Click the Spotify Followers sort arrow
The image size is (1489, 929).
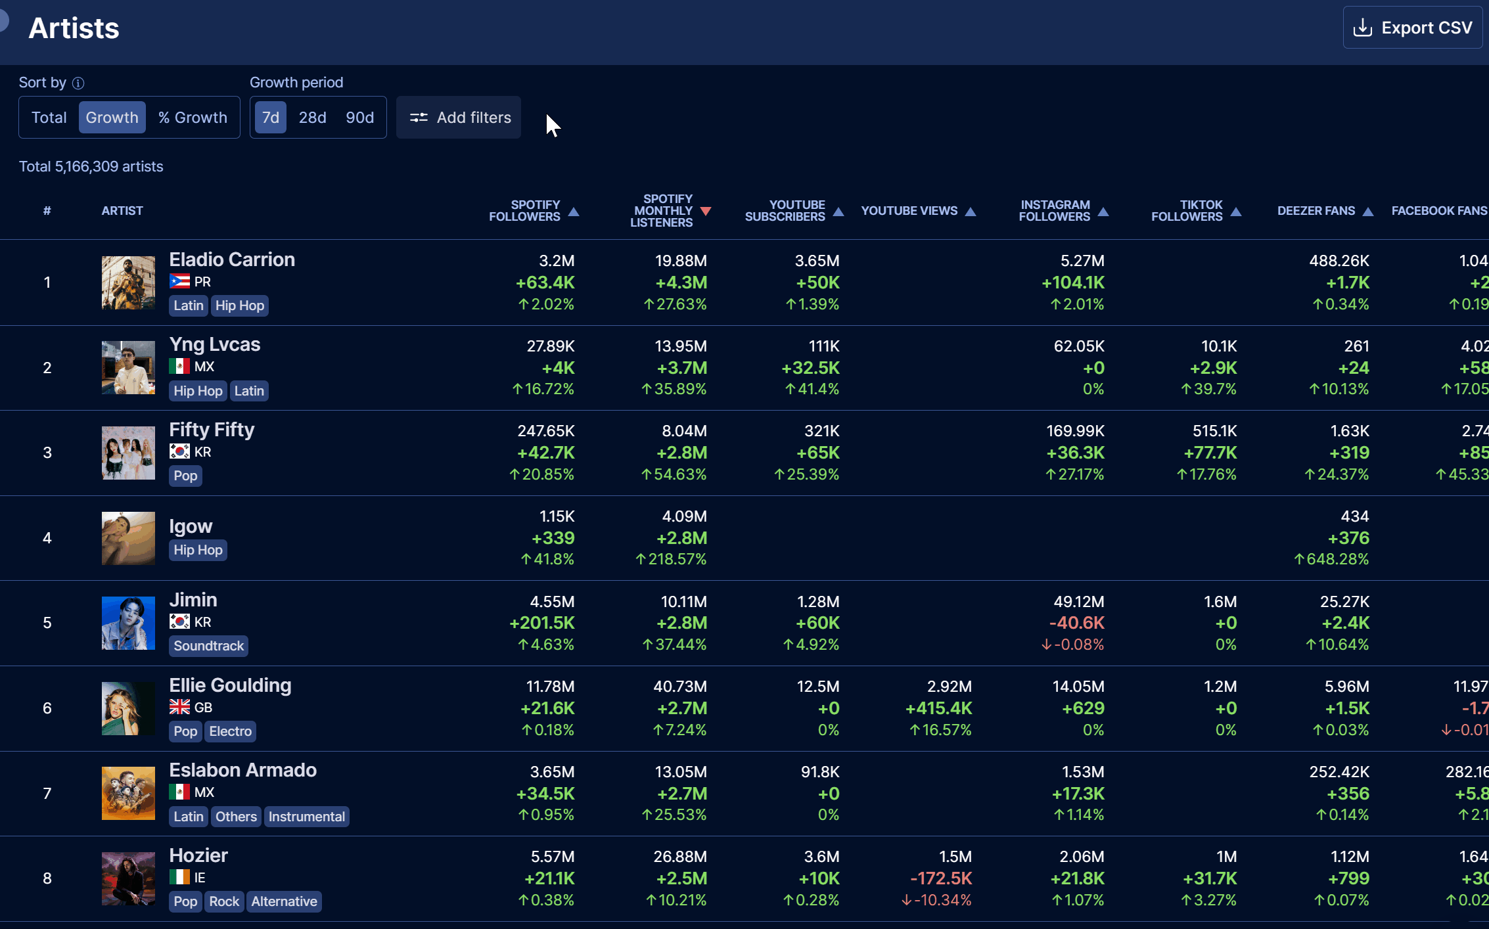coord(574,212)
